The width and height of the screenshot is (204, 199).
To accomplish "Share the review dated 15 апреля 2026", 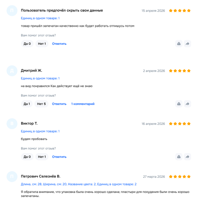I will (x=187, y=44).
